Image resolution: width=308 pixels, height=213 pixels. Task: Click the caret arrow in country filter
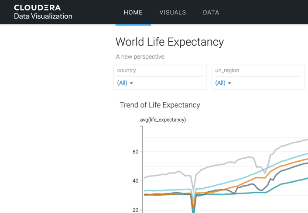pyautogui.click(x=131, y=83)
